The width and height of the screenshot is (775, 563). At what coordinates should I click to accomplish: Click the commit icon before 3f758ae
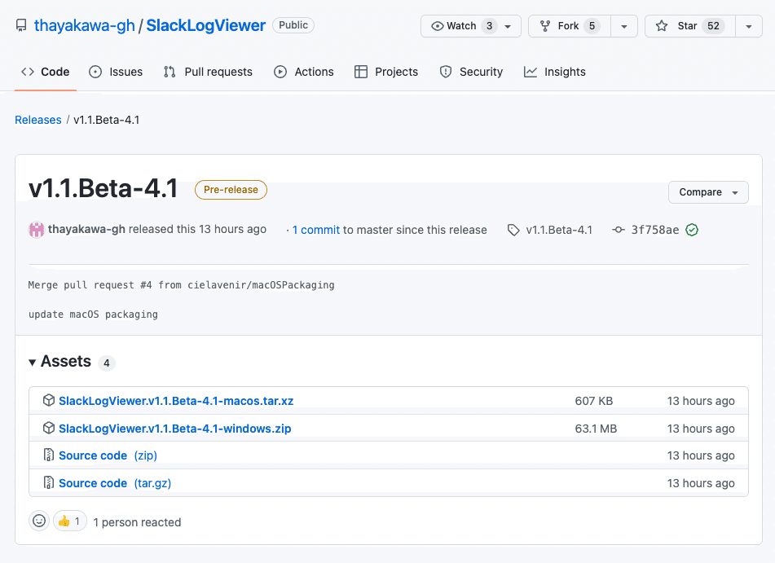[x=619, y=230]
